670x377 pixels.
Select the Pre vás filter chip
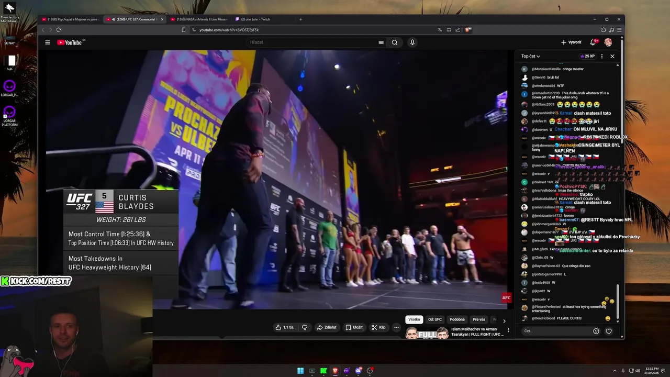[479, 319]
